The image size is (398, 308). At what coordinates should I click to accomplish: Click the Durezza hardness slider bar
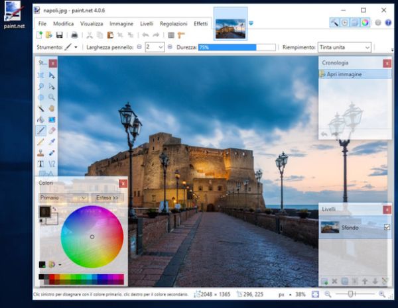tap(236, 47)
